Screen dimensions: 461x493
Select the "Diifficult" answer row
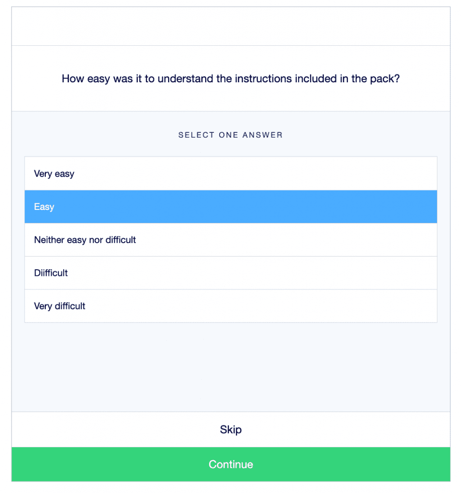pyautogui.click(x=230, y=273)
